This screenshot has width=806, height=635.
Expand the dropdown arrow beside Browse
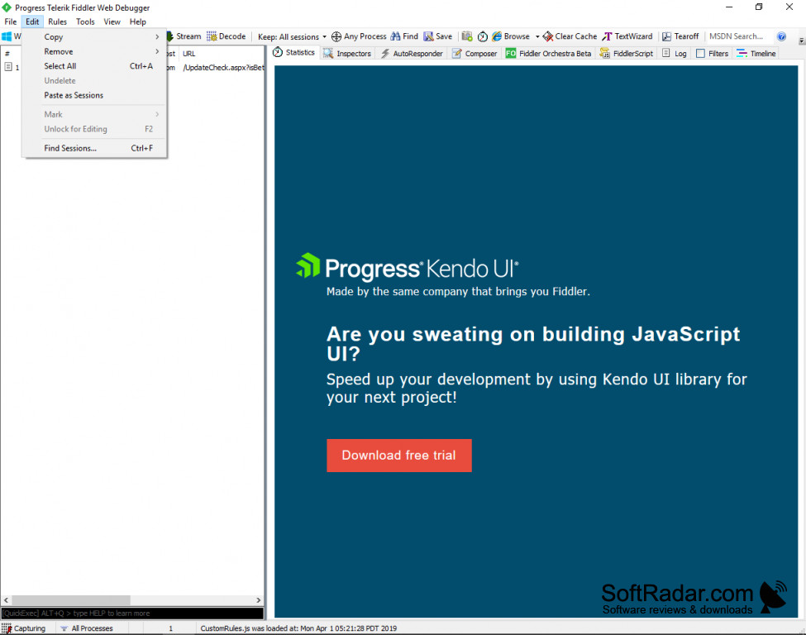click(x=537, y=37)
